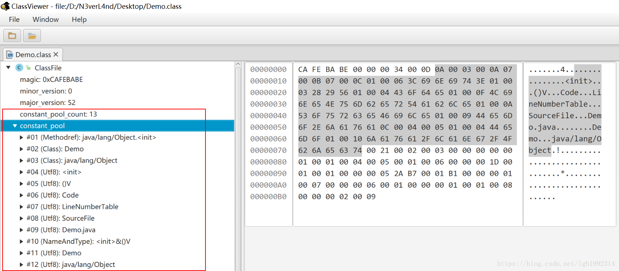Switch to the Demo.class tab
619x271 pixels.
[x=33, y=55]
